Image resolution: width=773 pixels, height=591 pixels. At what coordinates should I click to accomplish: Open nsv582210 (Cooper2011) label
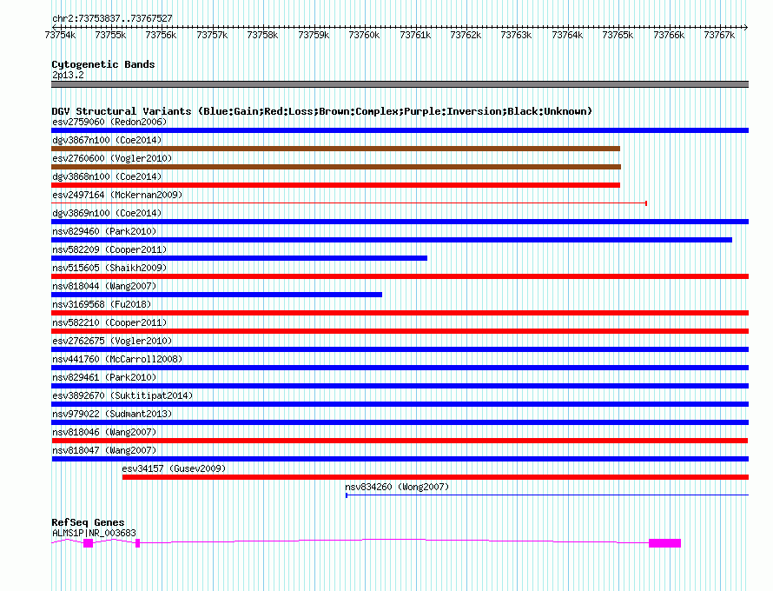pyautogui.click(x=109, y=322)
